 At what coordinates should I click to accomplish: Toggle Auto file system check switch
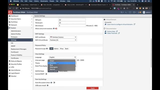54,82
